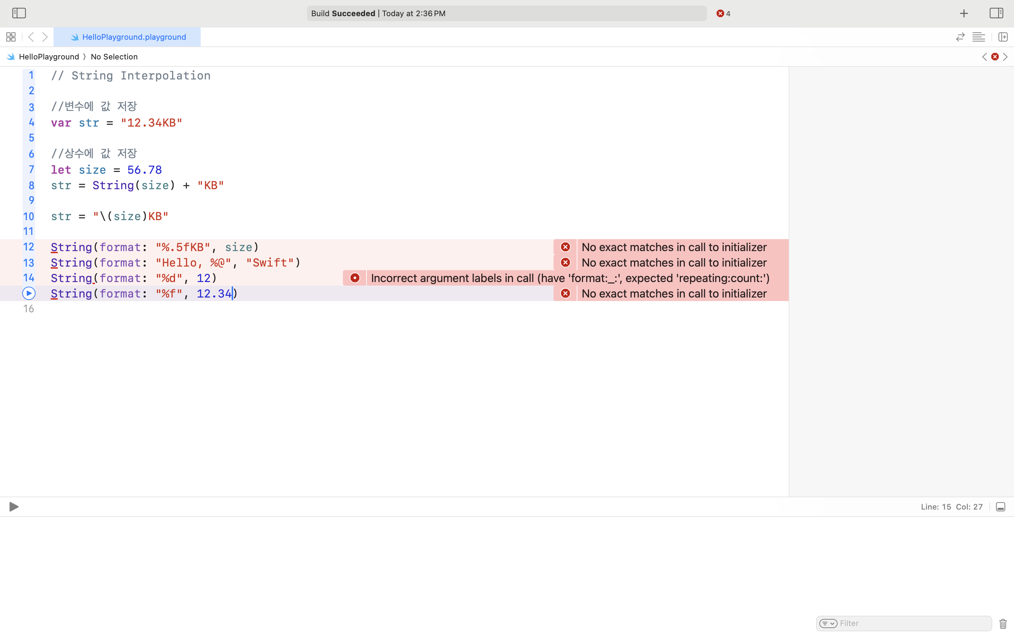Click line number 16 in gutter
The width and height of the screenshot is (1014, 633).
[x=29, y=309]
